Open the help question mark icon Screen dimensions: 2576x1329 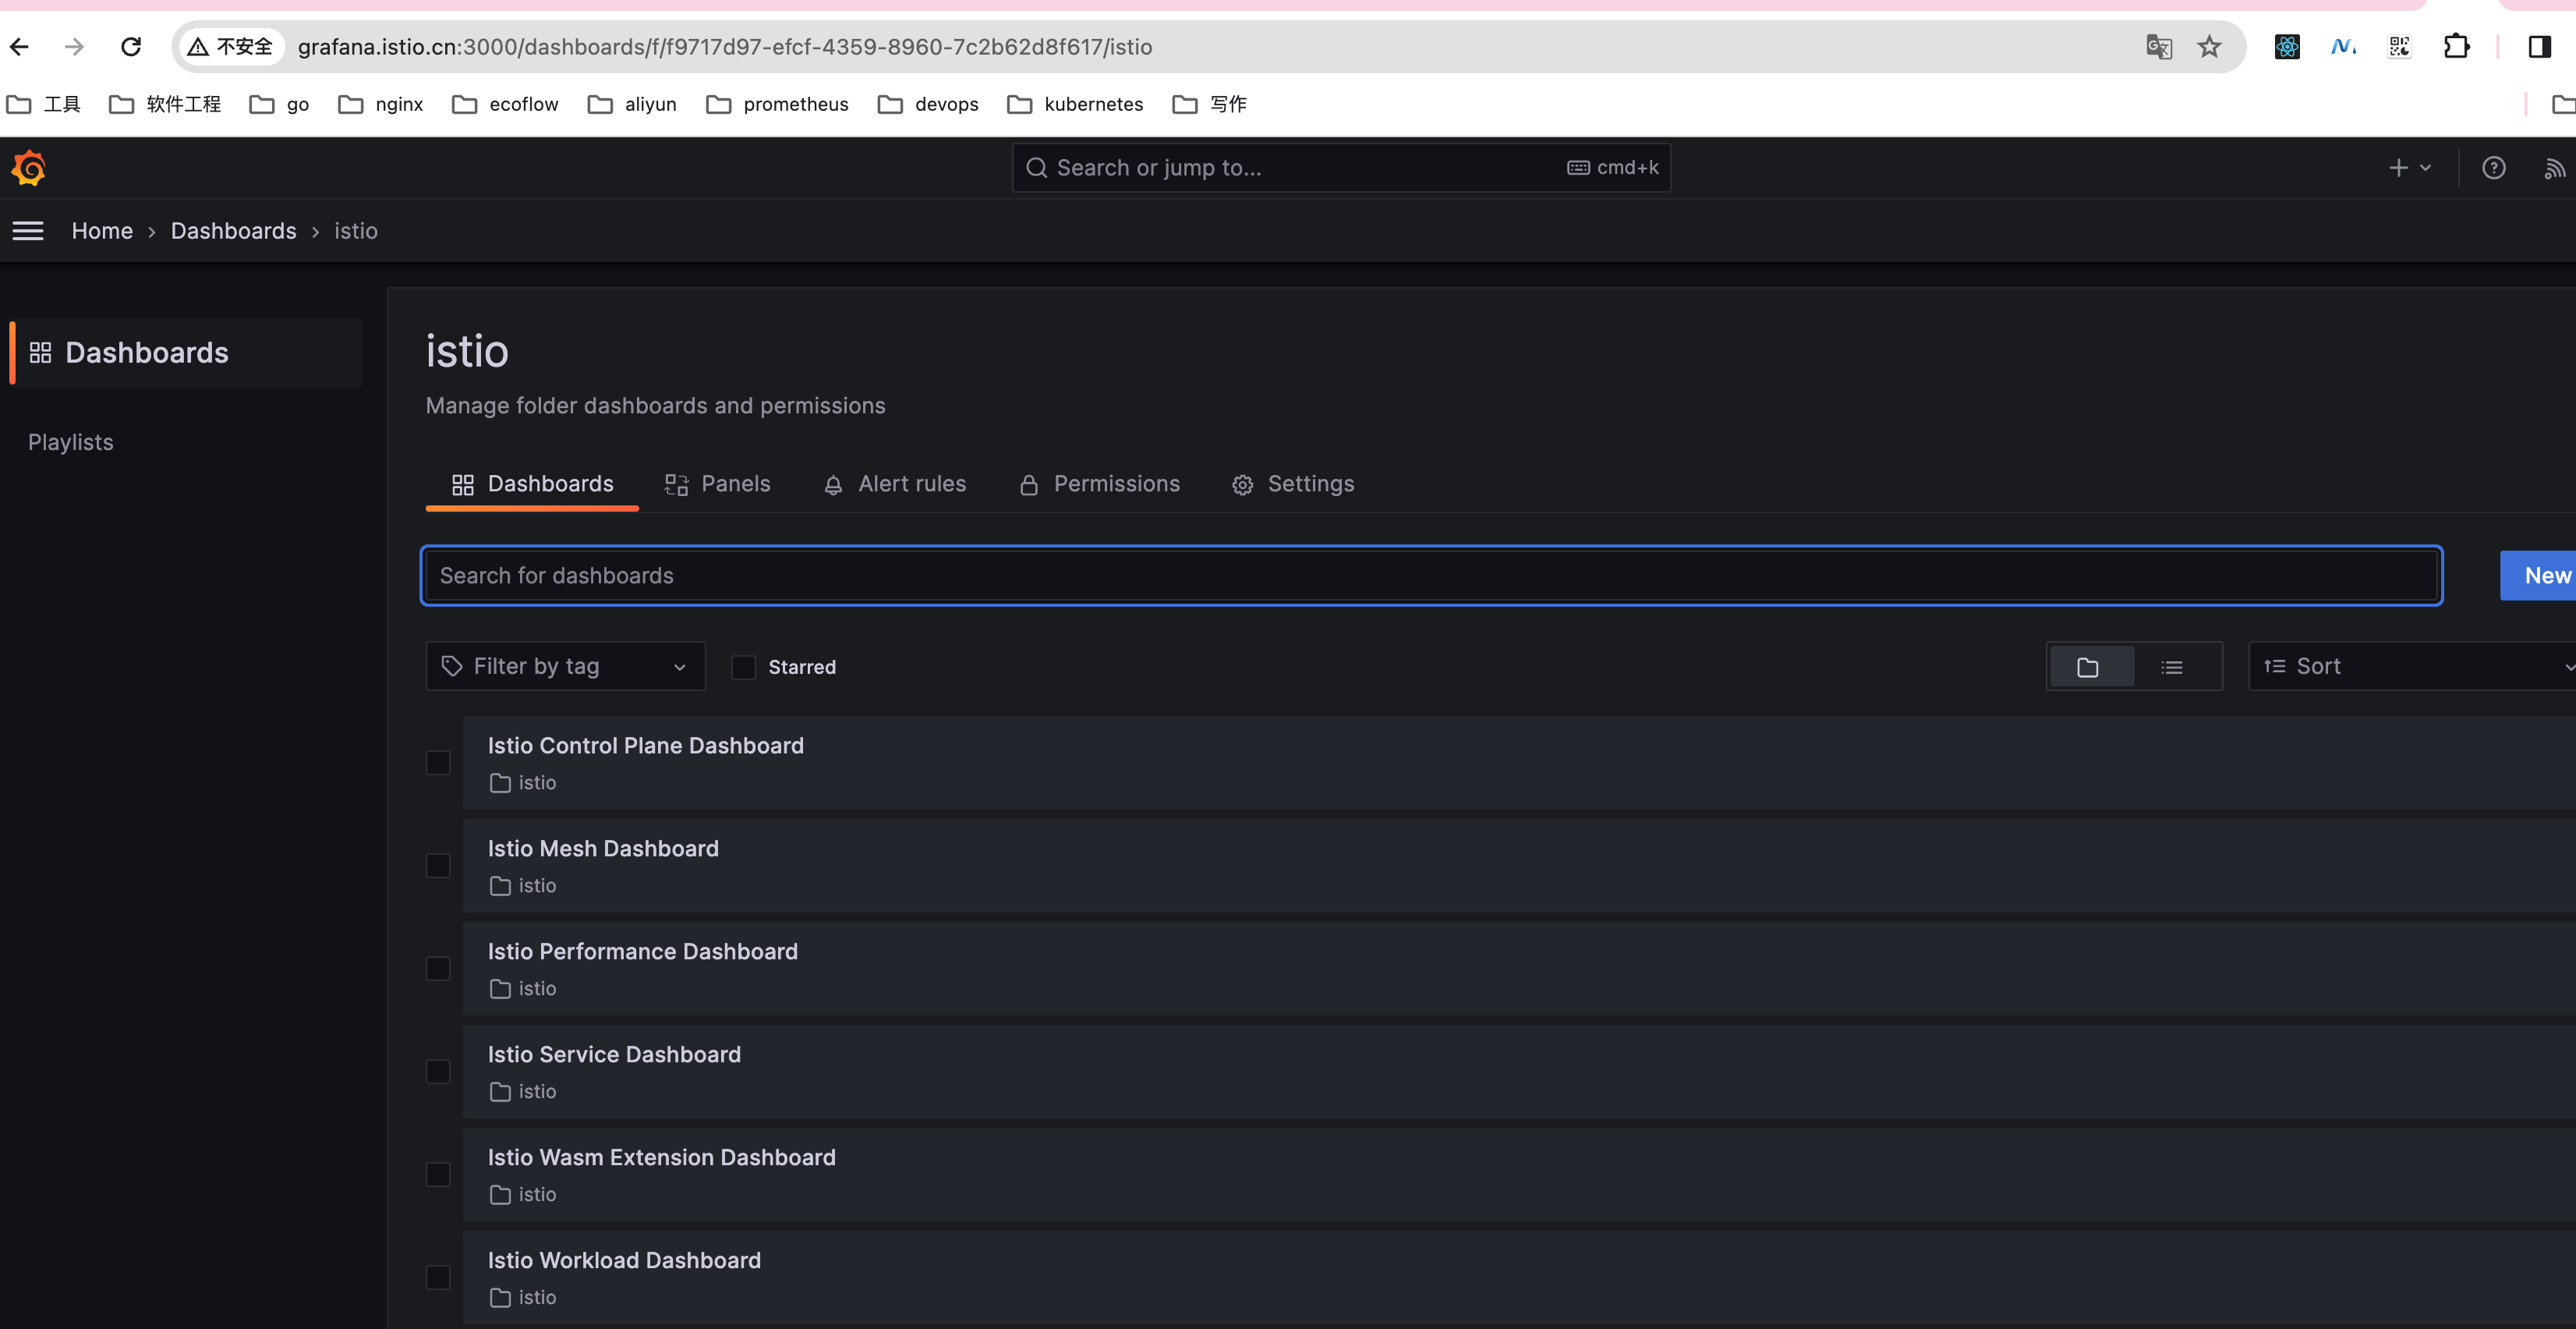click(x=2493, y=168)
